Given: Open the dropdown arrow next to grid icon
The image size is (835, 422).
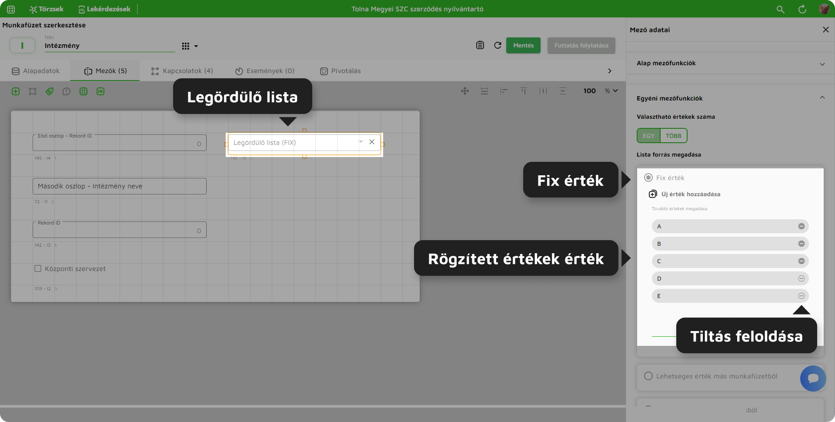Looking at the screenshot, I should (196, 46).
